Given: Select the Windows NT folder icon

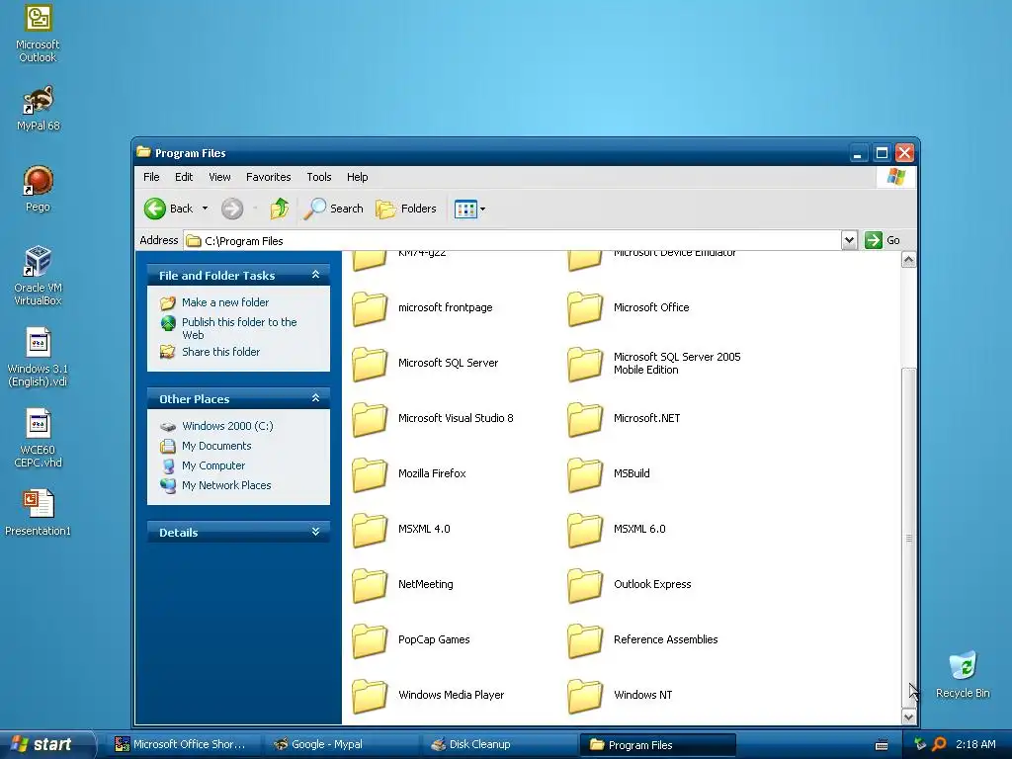Looking at the screenshot, I should tap(585, 695).
